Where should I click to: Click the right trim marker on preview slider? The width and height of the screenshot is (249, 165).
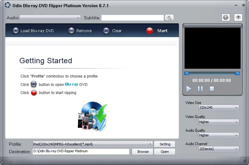237,73
